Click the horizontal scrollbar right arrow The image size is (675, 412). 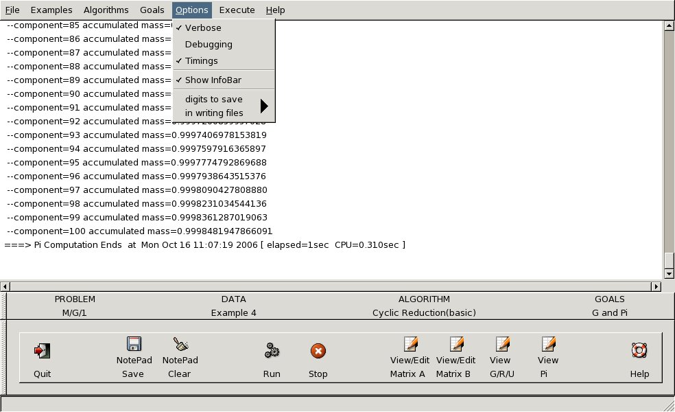(657, 286)
